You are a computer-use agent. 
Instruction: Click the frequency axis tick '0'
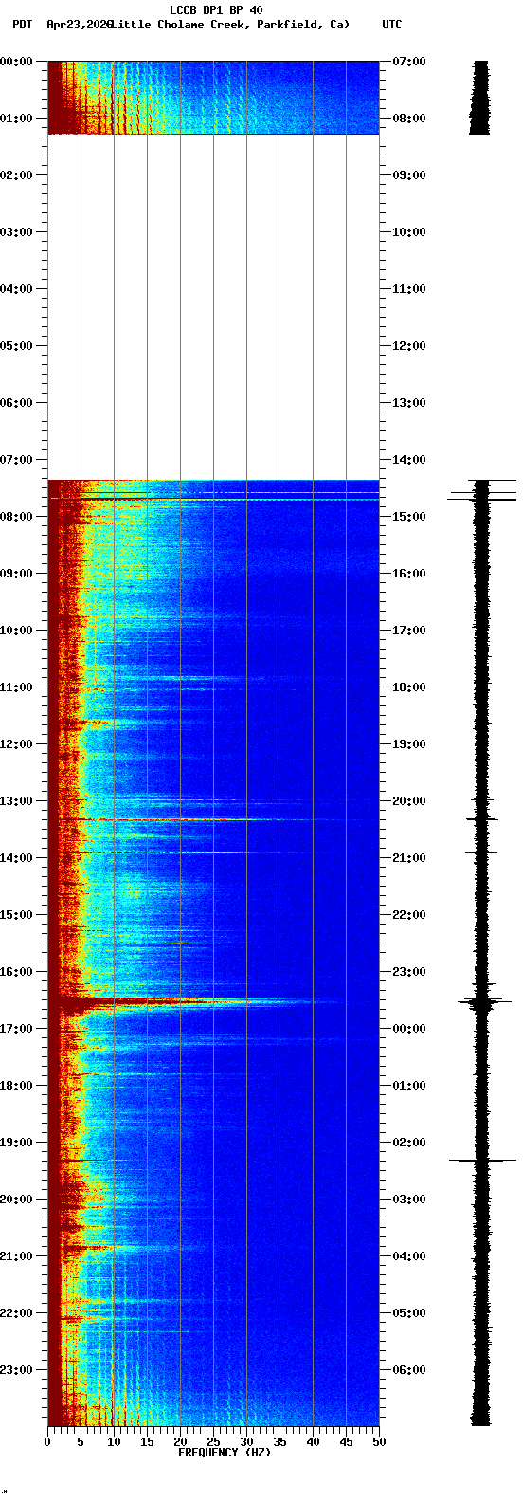(x=47, y=1442)
